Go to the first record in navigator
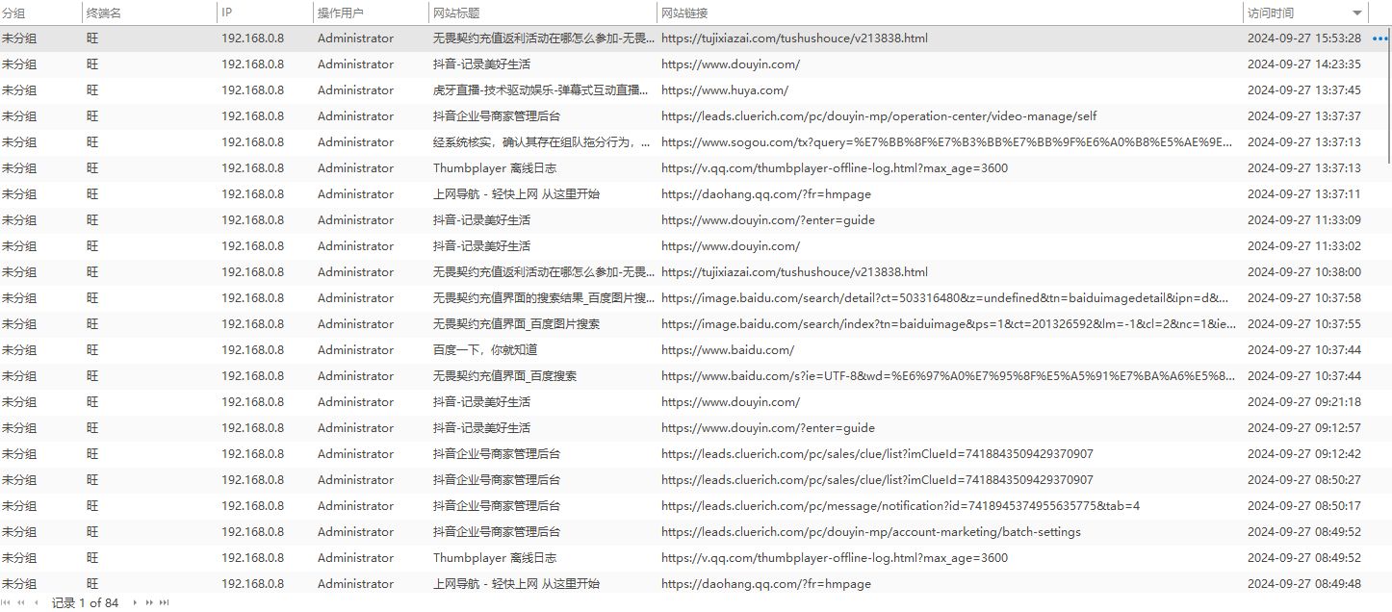This screenshot has width=1392, height=612. pos(8,602)
